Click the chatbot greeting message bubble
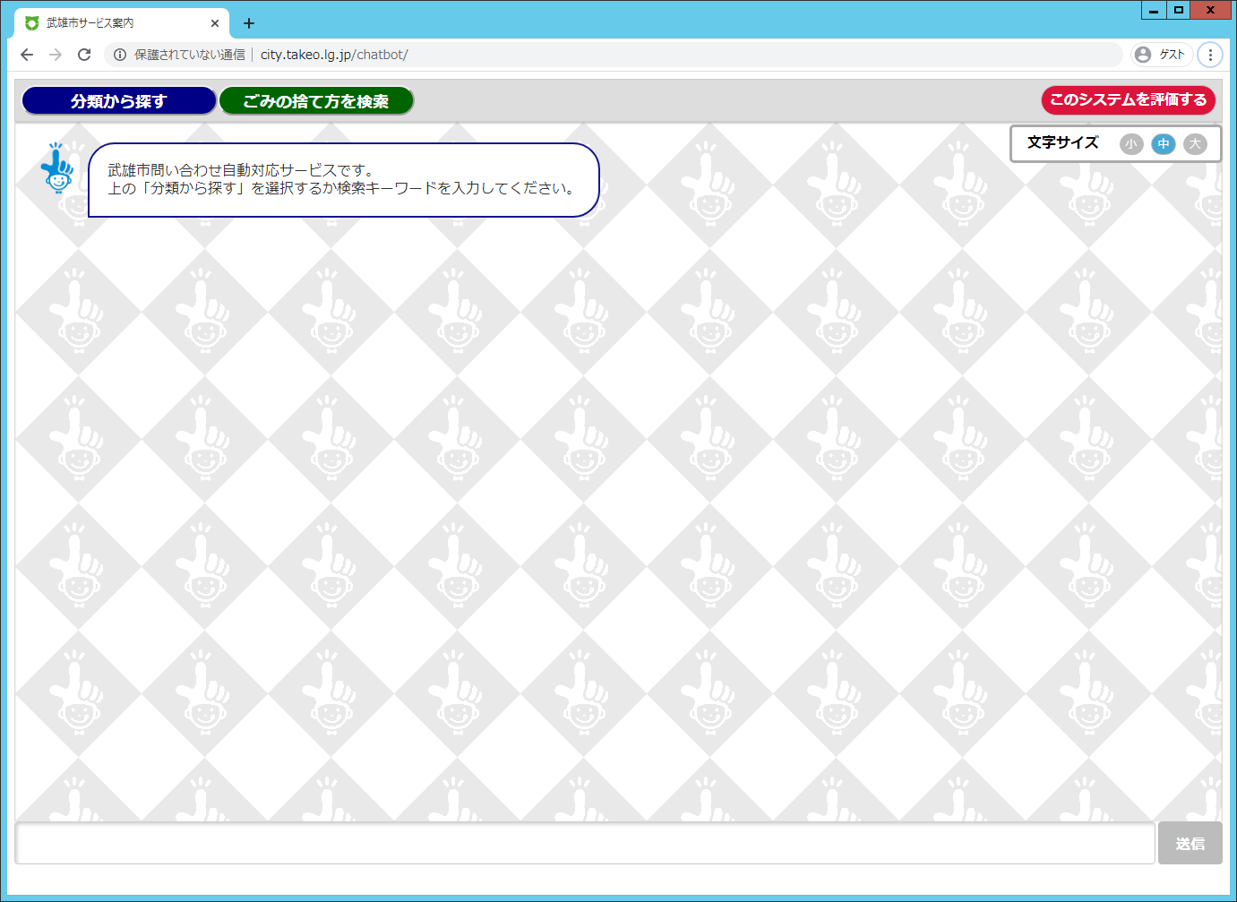This screenshot has height=902, width=1237. click(344, 180)
